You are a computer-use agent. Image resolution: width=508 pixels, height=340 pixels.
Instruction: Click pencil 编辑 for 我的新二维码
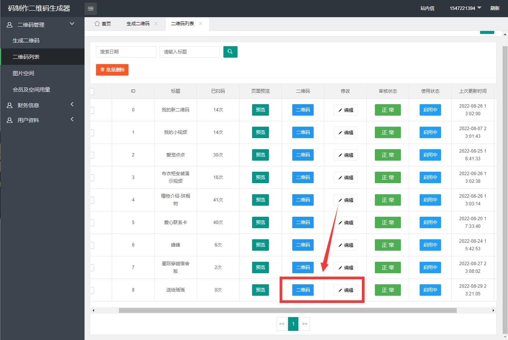pos(345,110)
